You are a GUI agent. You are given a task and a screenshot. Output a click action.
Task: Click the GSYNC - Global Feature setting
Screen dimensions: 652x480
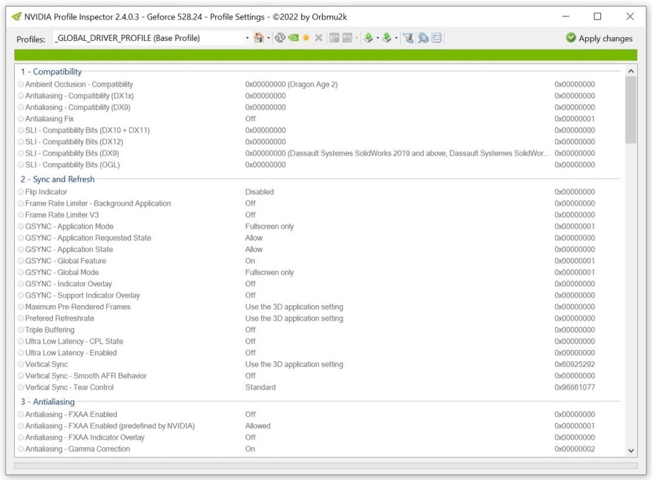pos(66,261)
